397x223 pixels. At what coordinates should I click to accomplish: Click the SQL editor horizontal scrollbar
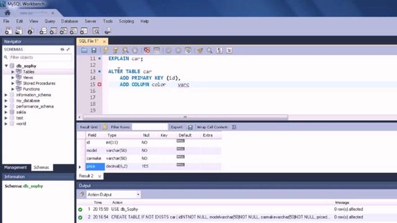185,117
